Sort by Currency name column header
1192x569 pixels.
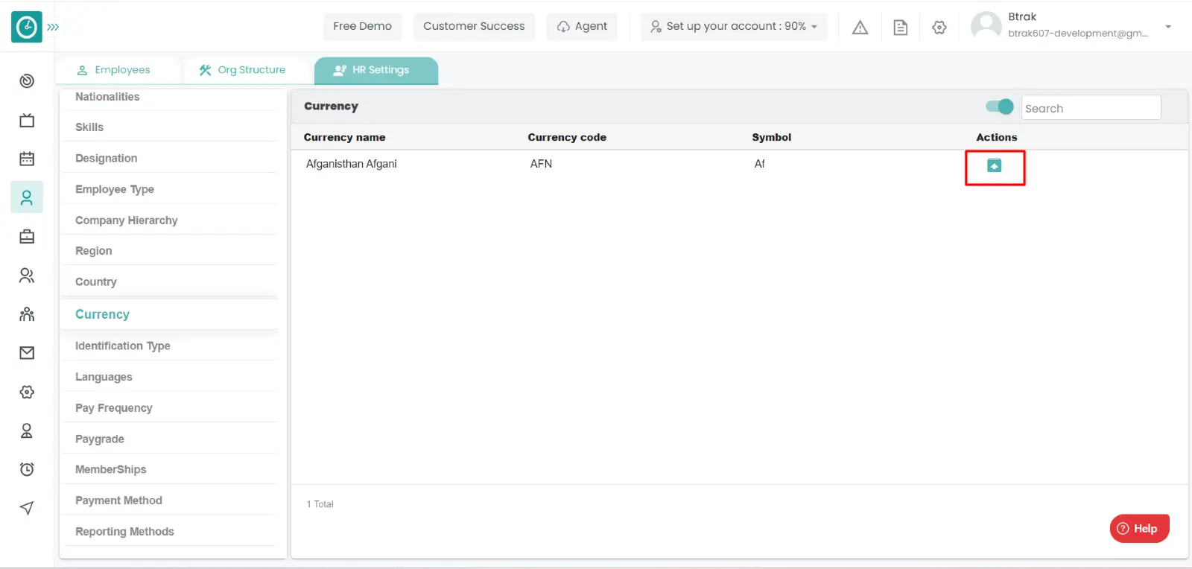344,137
